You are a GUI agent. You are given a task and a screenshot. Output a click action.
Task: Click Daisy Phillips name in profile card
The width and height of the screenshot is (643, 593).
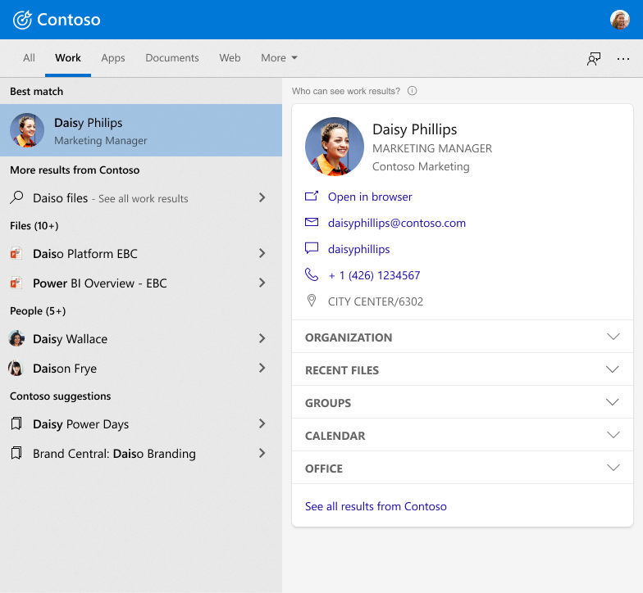coord(415,129)
